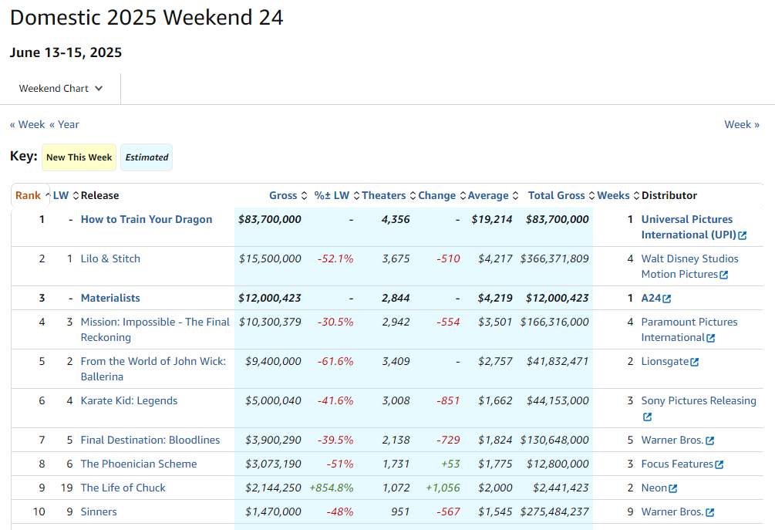The image size is (775, 530).
Task: Open the Weekend Chart dropdown
Action: click(x=60, y=89)
